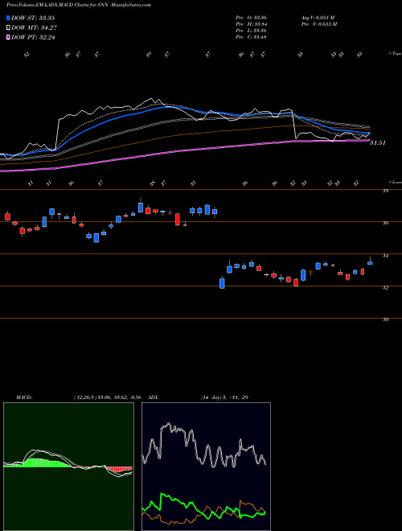Click the '<Tops' label beside the EMA chart
The width and height of the screenshot is (402, 531).
pos(395,54)
